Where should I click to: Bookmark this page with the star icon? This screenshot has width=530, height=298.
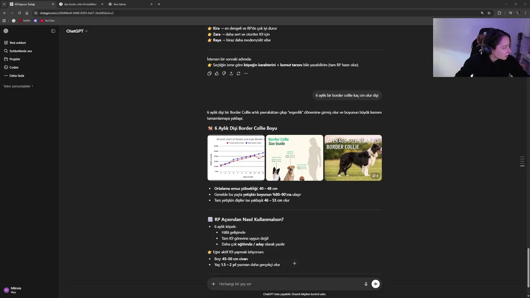click(489, 13)
